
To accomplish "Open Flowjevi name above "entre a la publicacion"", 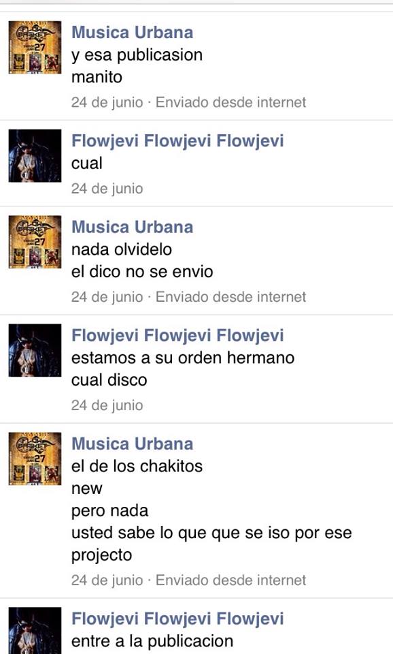I will (177, 619).
